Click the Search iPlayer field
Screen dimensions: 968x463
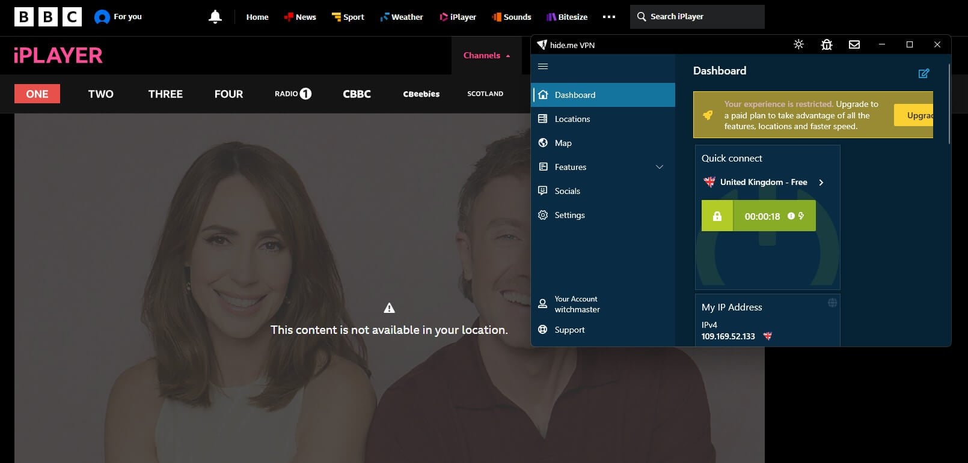(x=697, y=17)
